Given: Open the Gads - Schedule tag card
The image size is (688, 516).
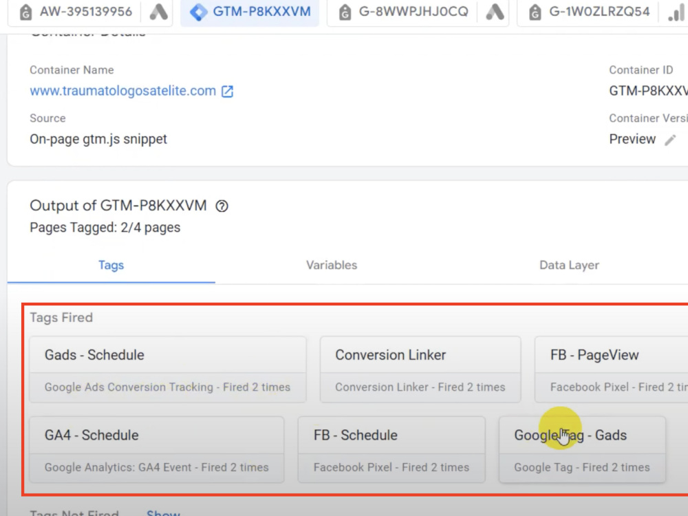Looking at the screenshot, I should [168, 369].
